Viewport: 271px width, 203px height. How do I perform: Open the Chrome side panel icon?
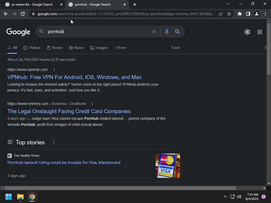[x=248, y=14]
